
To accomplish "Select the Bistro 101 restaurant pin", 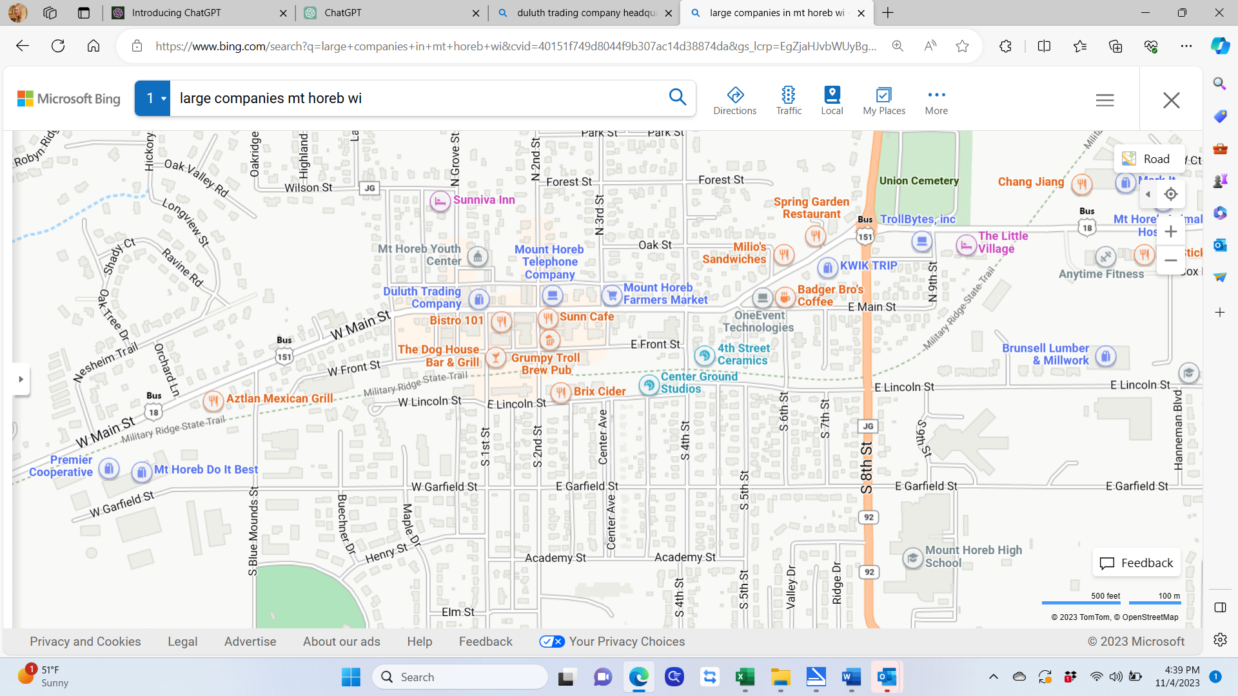I will 501,321.
